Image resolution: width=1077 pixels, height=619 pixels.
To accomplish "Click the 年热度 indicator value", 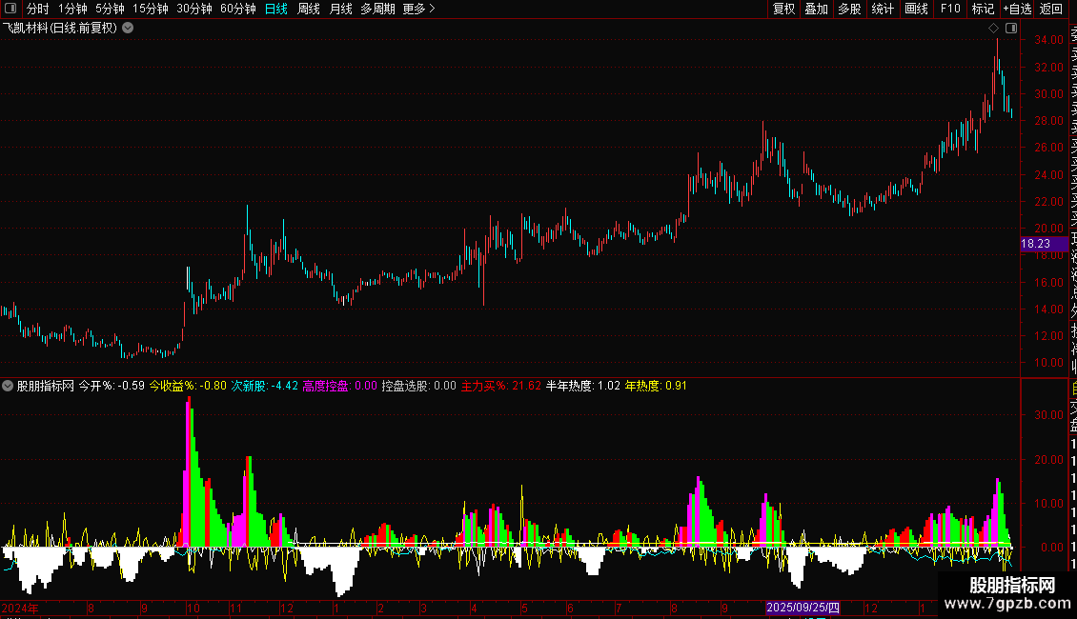I will [656, 386].
